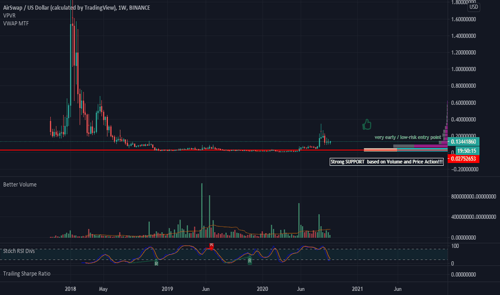
Task: Click the countdown label 19:50:15
Action: click(x=467, y=151)
